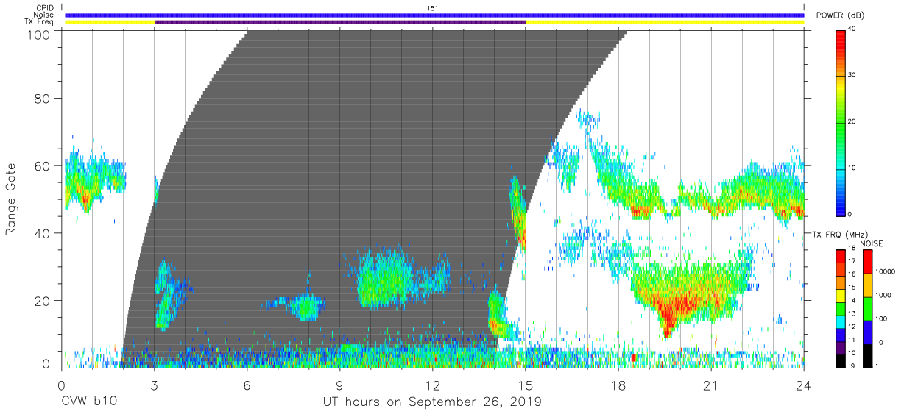Click the 1000 tick on NOISE legend
Screen dimensions: 904x417
pos(884,295)
